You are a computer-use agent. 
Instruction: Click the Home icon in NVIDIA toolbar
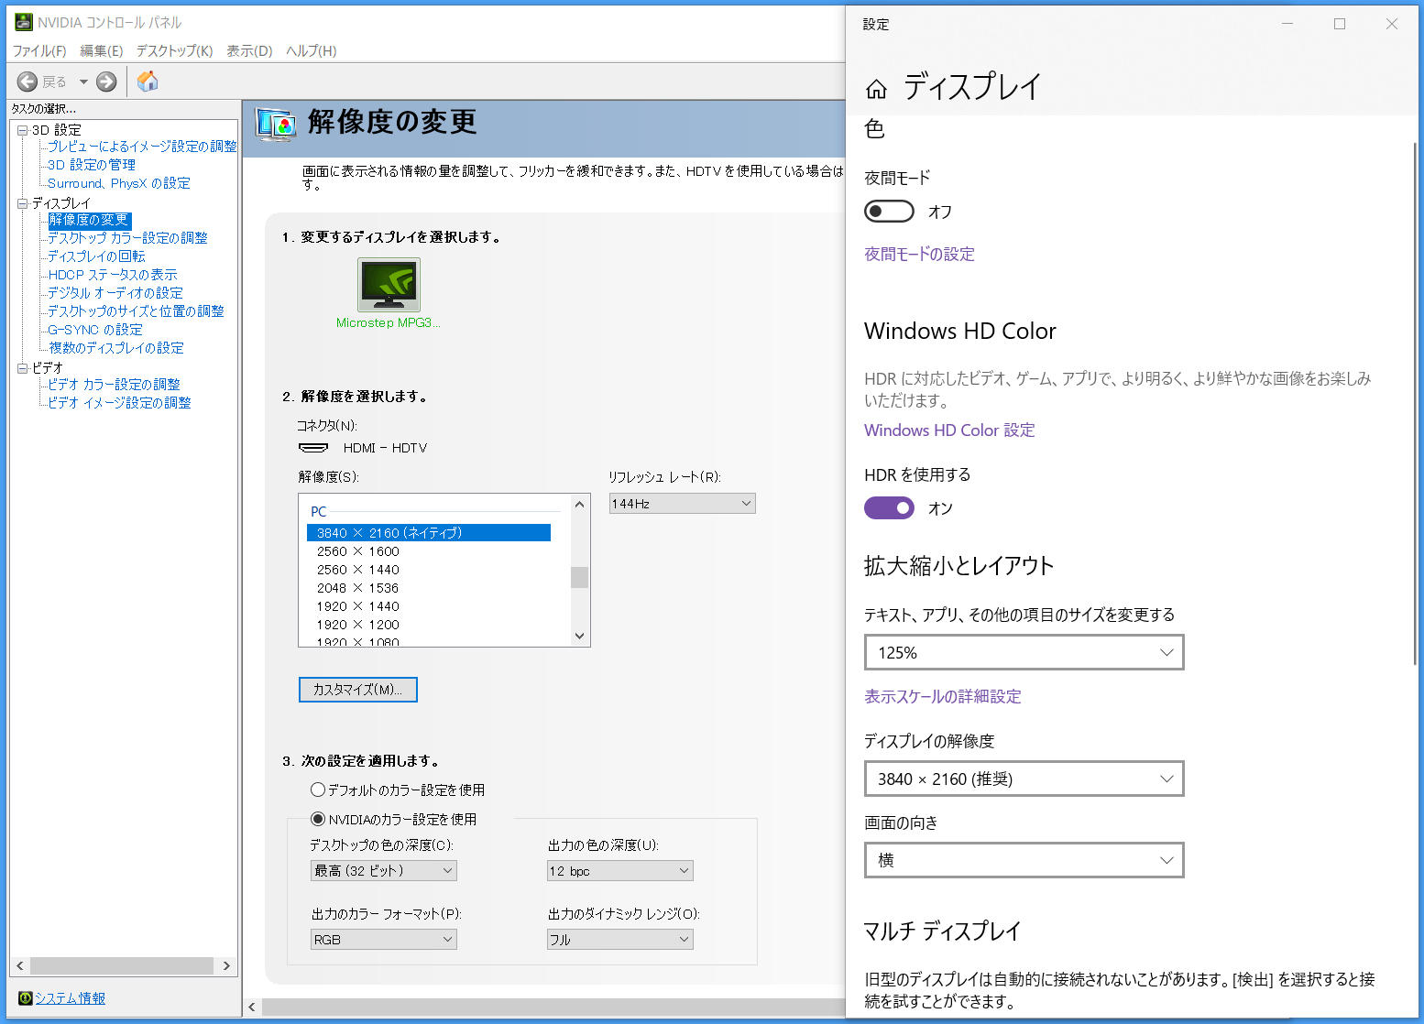click(148, 82)
